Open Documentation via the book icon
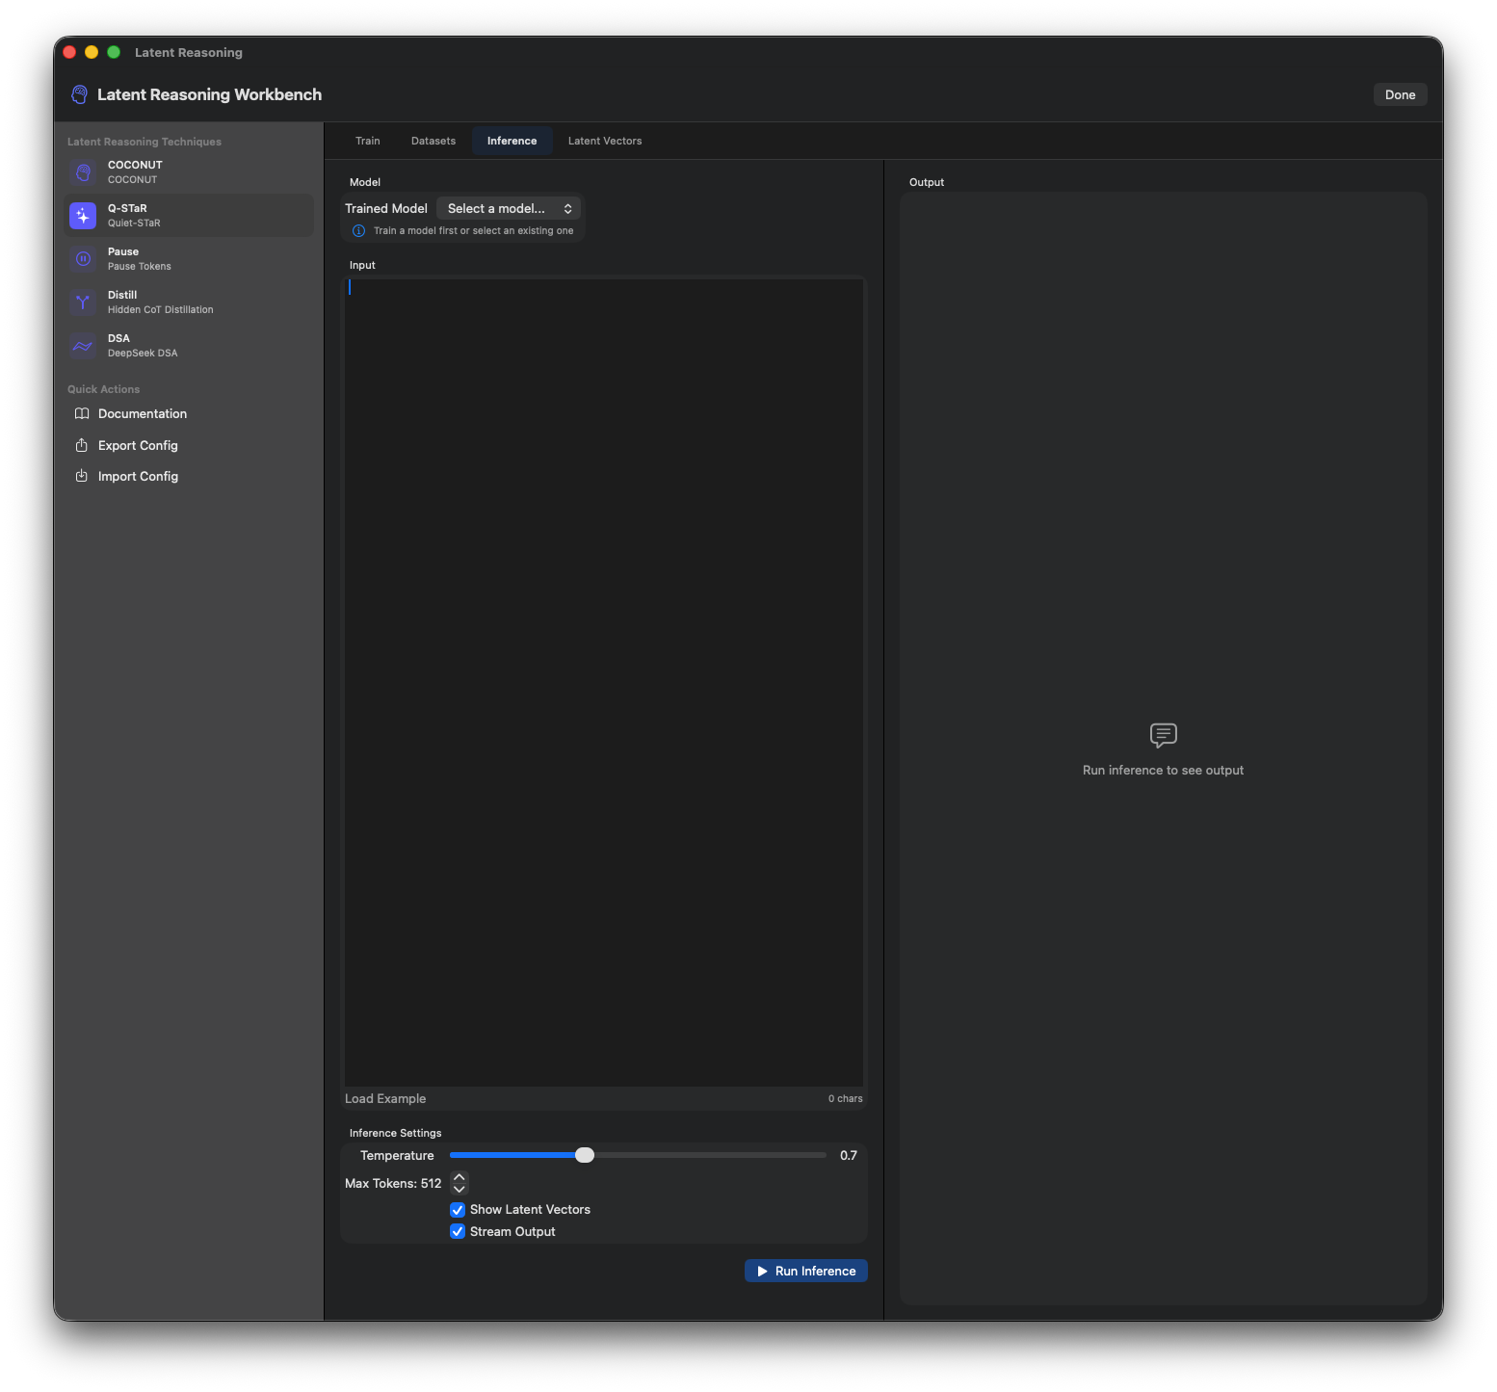 pos(83,413)
